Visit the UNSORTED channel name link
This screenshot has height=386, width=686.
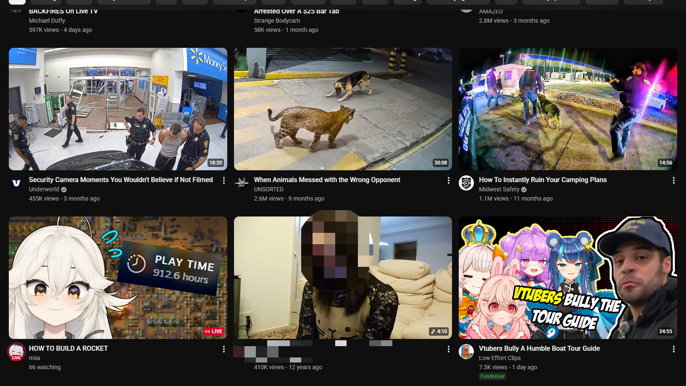(x=269, y=189)
